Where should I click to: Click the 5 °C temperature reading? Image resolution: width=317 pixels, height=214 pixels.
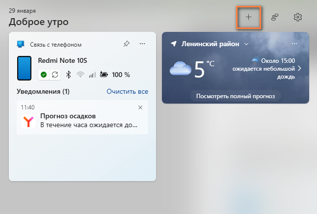coord(204,69)
